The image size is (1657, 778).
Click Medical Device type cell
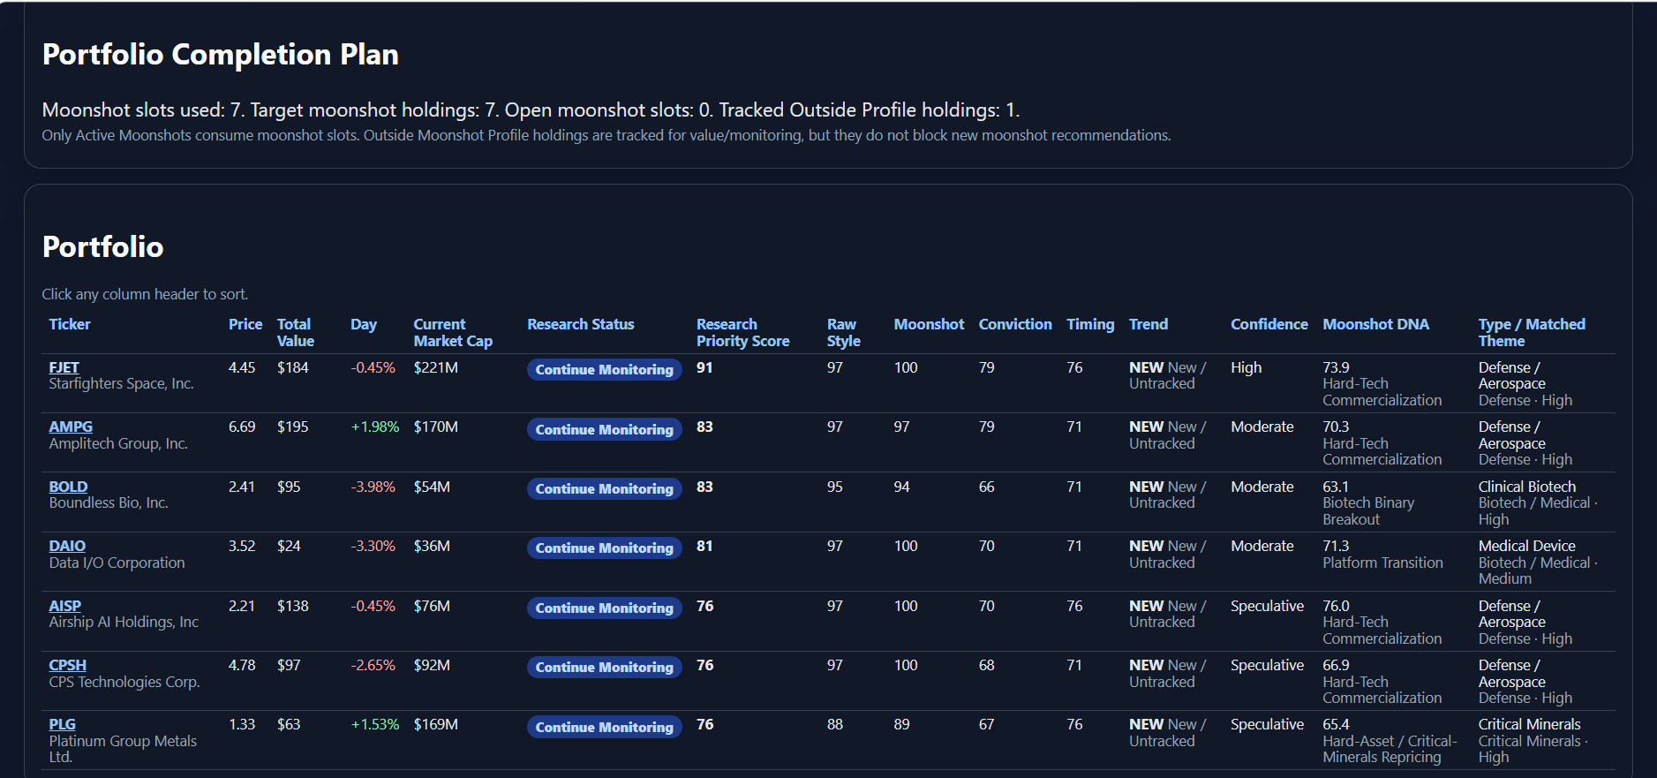[1527, 546]
